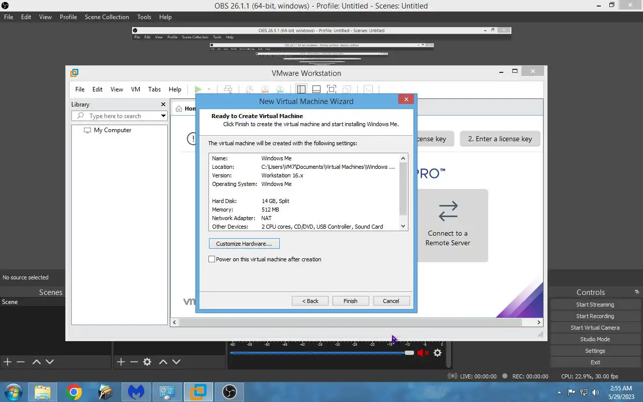Click the Send Ctrl+Alt+Del icon in VMware toolbar
Viewport: 643px width, 402px height.
coord(228,89)
